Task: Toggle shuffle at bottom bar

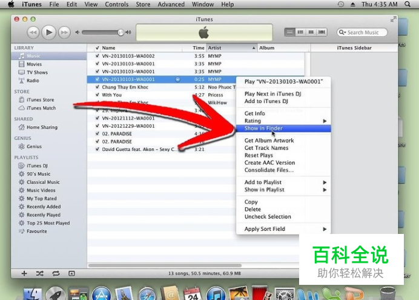Action: coord(40,273)
